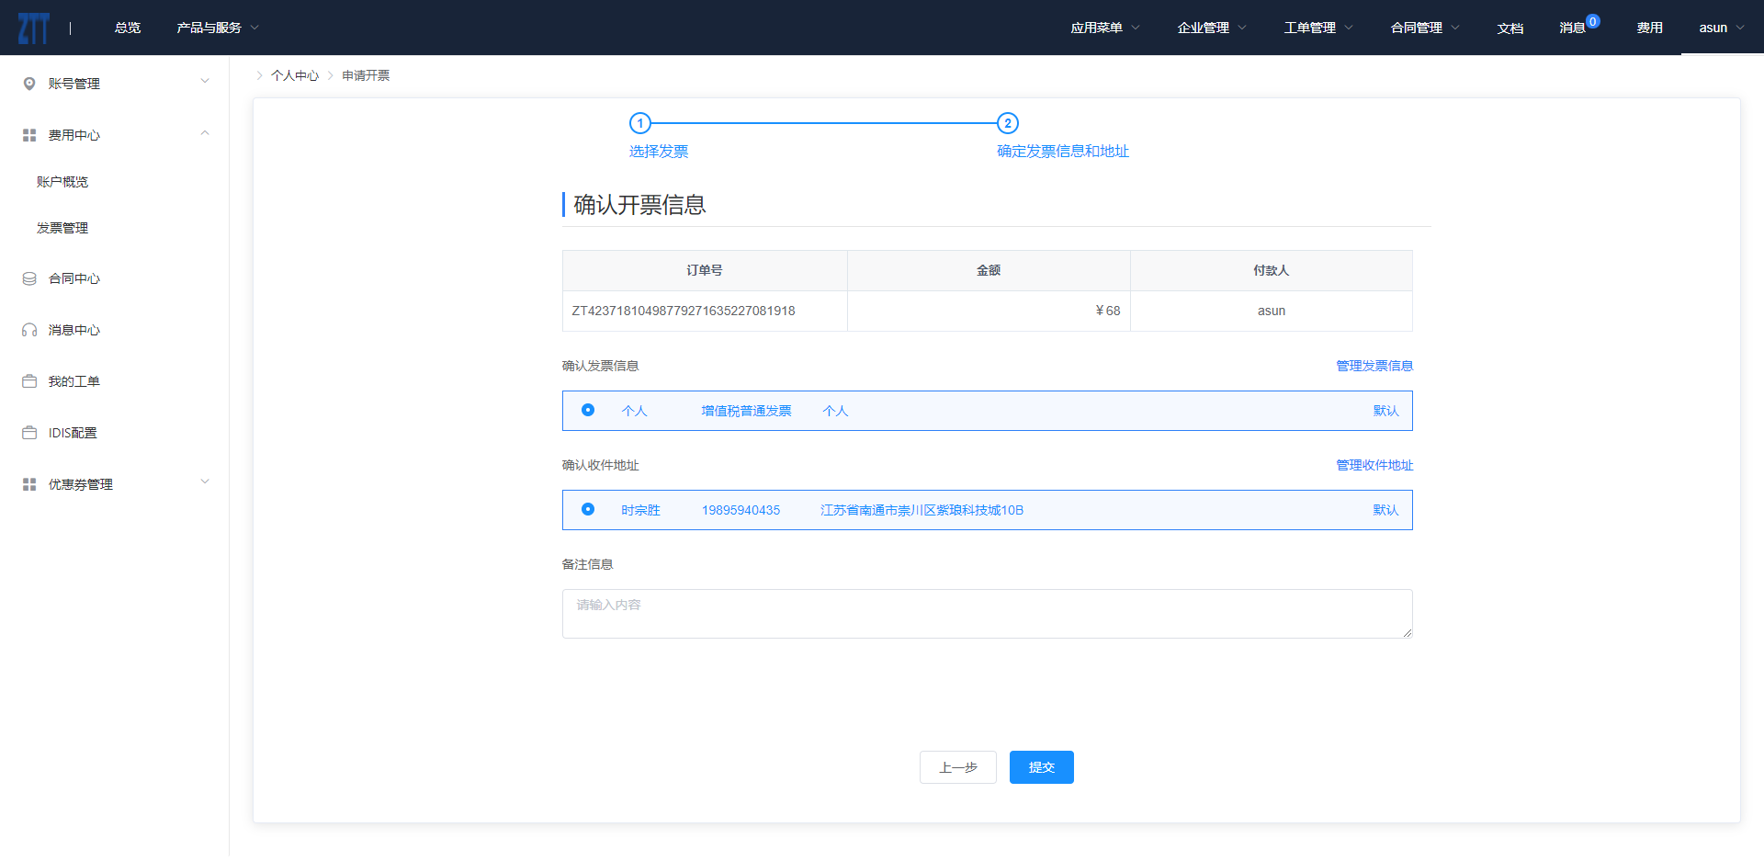Click step 1 选择发票 in progress bar
Viewport: 1764px width, 861px height.
[x=640, y=123]
